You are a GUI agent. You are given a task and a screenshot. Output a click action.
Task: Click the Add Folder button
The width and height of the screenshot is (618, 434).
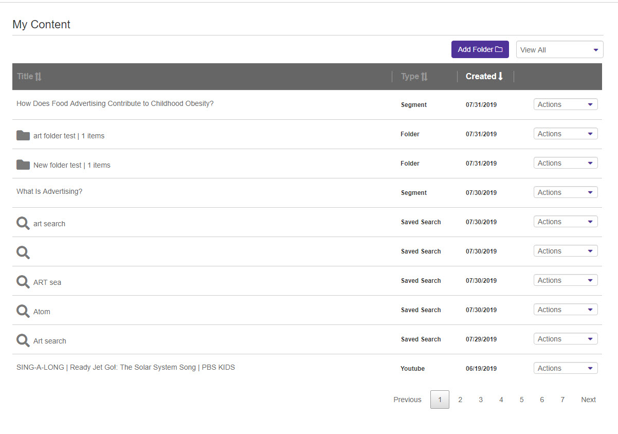tap(480, 49)
